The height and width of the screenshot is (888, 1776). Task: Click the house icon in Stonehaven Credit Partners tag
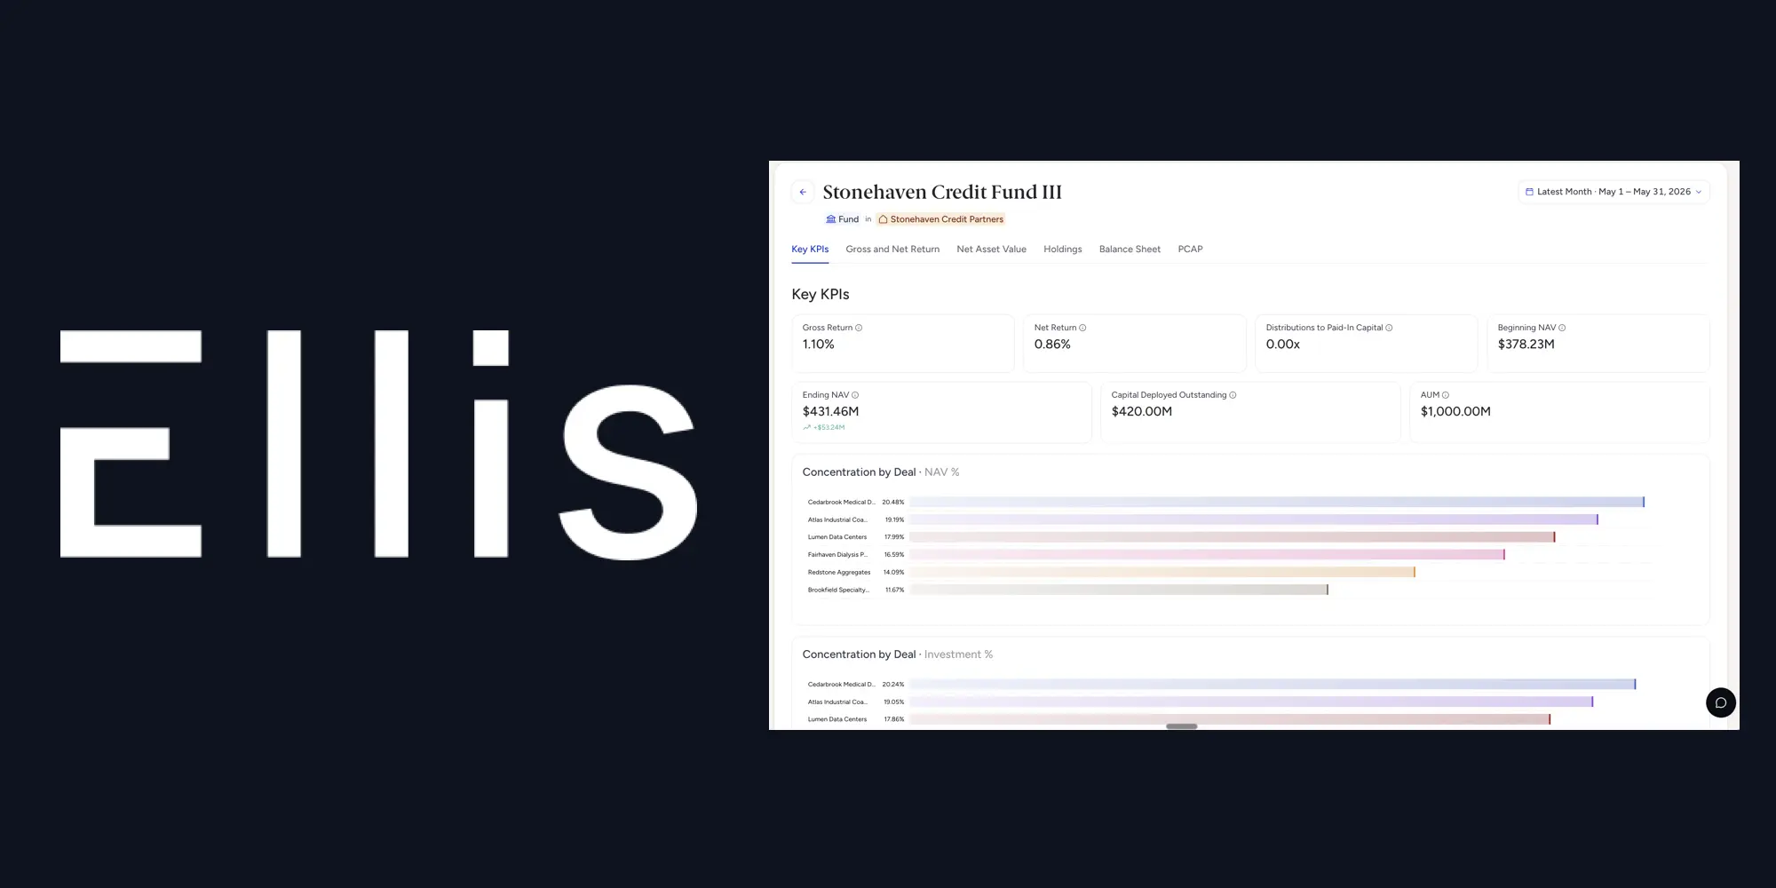(x=883, y=219)
